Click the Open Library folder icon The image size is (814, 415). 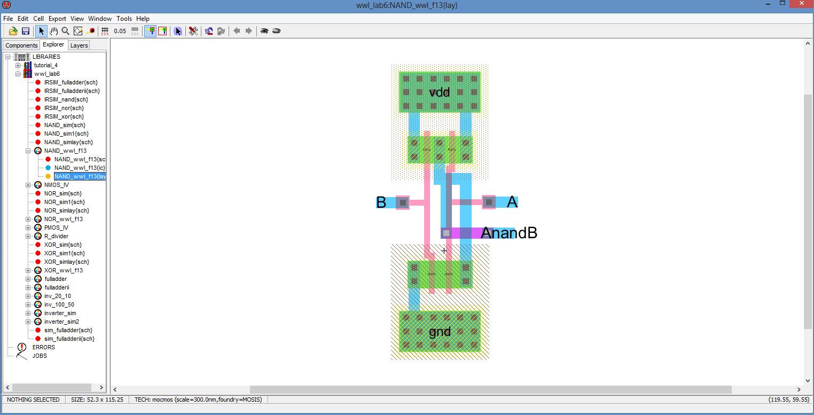coord(13,31)
